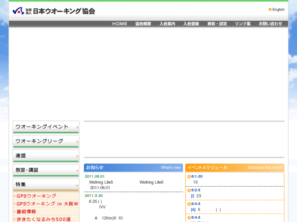Click the first 6/4-5 event bullet icon
This screenshot has height=222, width=297.
click(189, 204)
